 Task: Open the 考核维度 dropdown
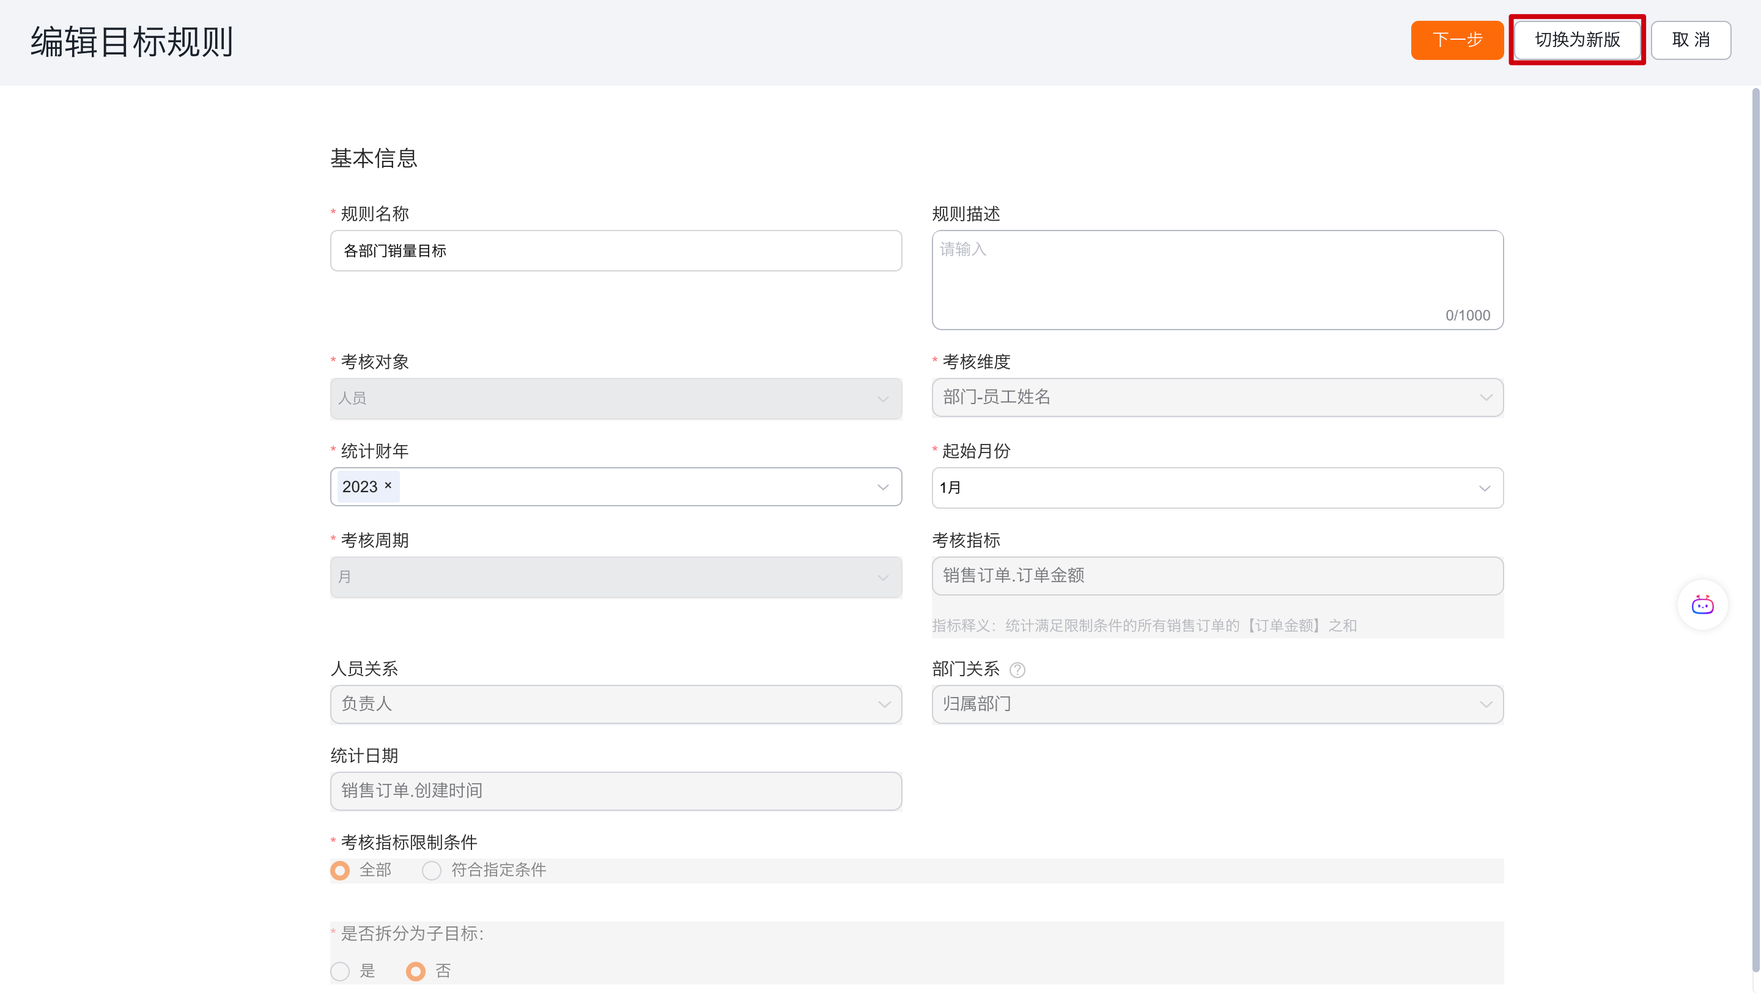(x=1217, y=397)
